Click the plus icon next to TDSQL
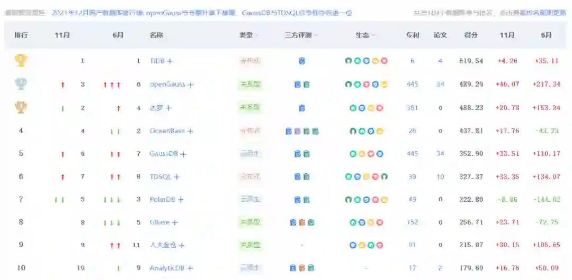The height and width of the screenshot is (280, 572). pyautogui.click(x=176, y=177)
